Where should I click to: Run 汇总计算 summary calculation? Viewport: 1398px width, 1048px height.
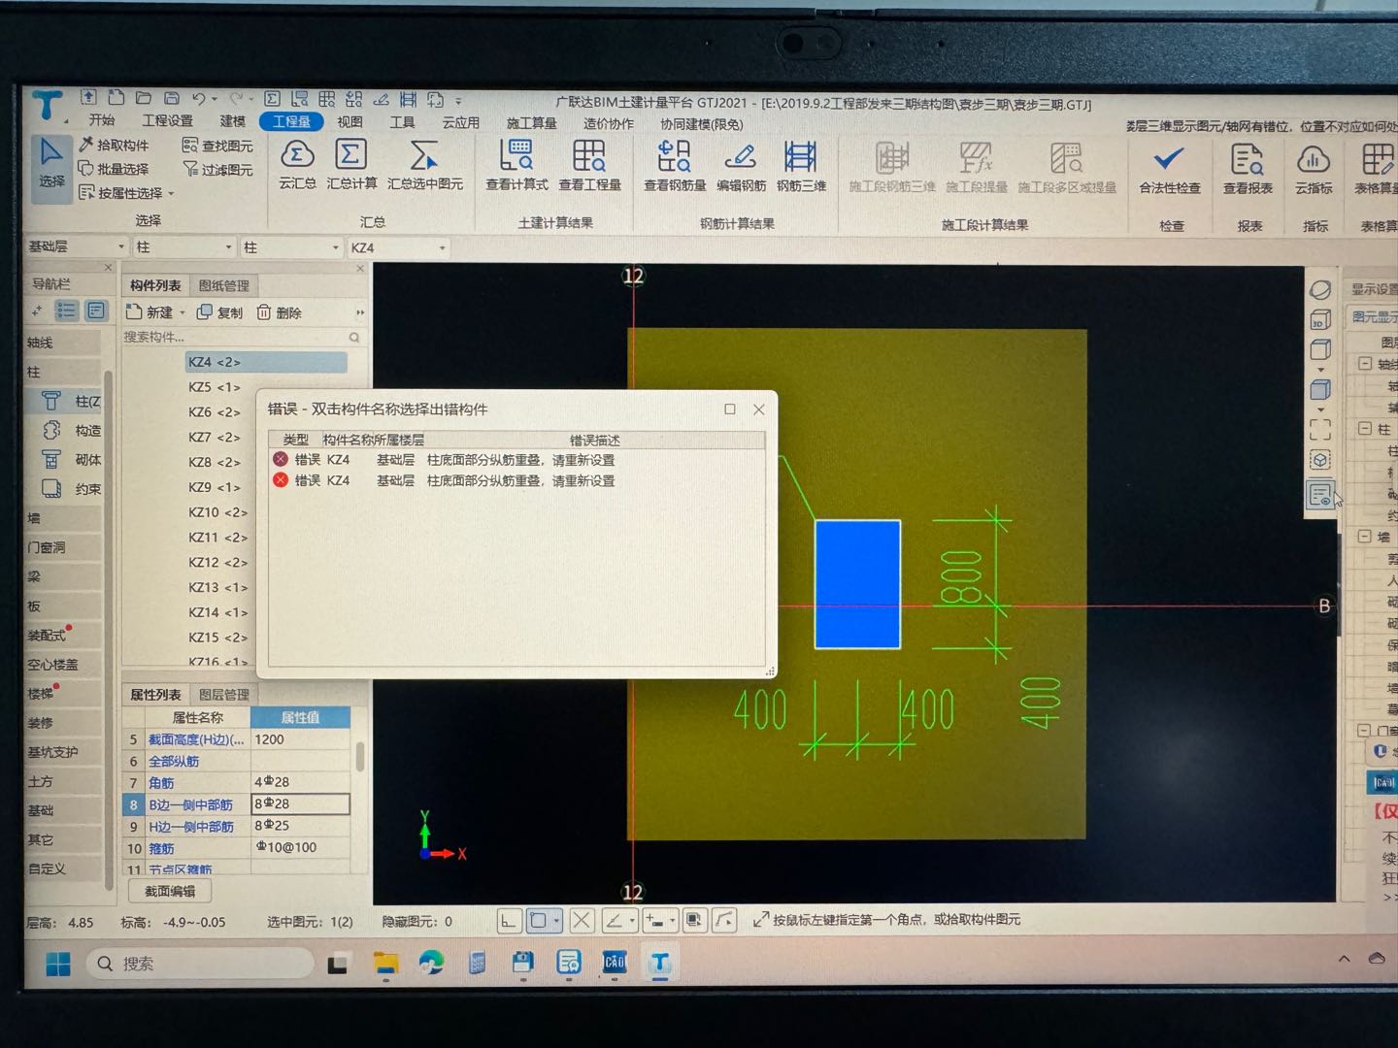tap(351, 164)
